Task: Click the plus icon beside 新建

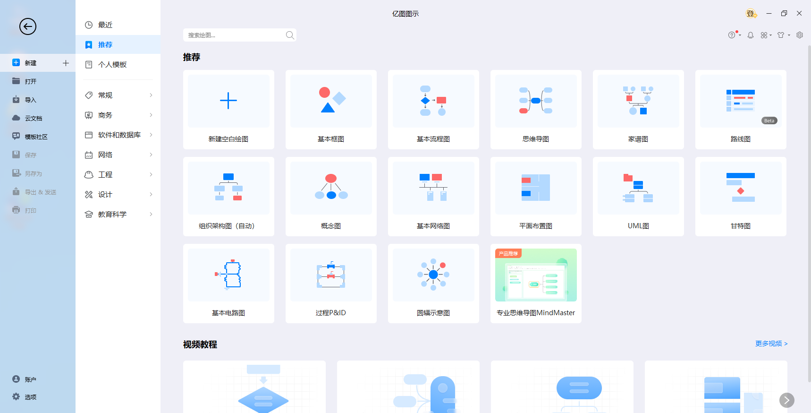Action: tap(66, 63)
